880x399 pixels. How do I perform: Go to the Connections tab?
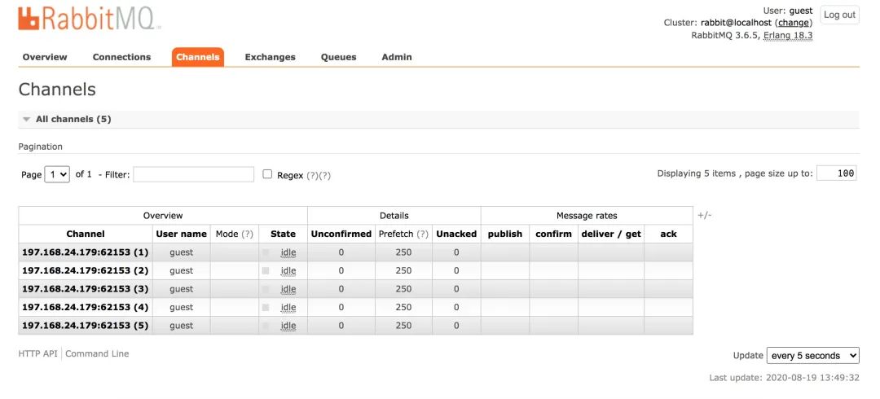121,57
